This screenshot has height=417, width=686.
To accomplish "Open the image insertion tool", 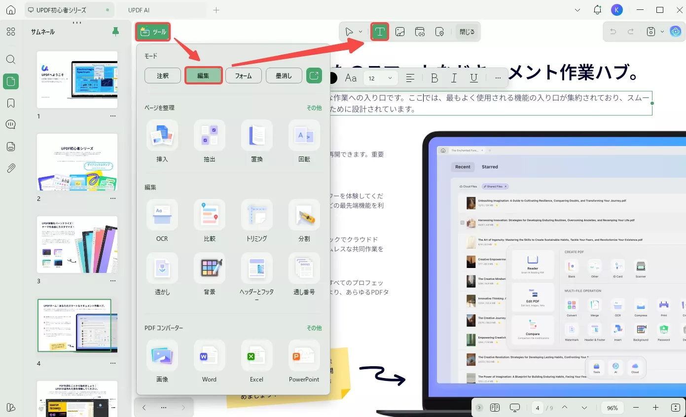I will coord(400,31).
